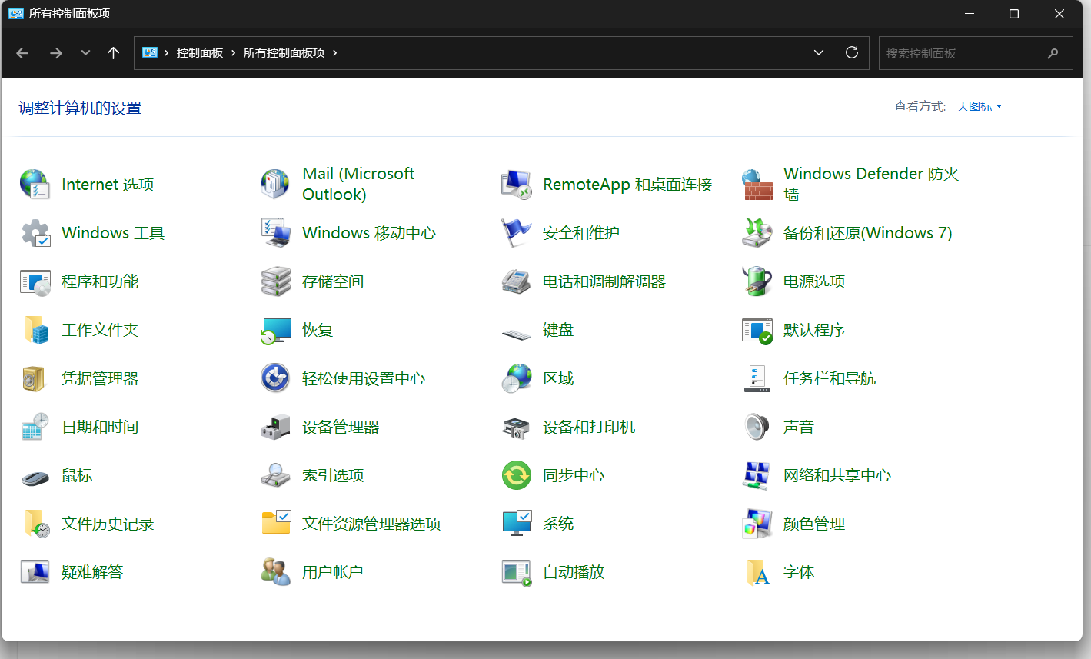The image size is (1091, 659).
Task: Click the refresh button in address bar
Action: [852, 53]
